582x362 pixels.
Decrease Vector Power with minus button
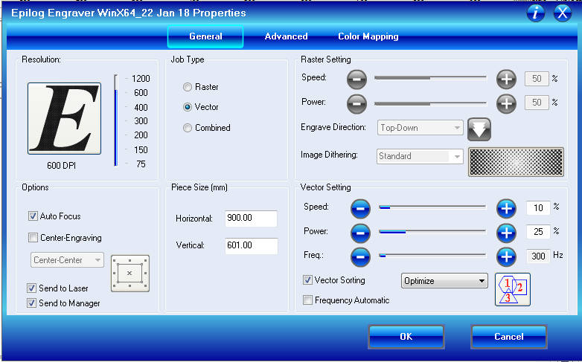point(360,233)
